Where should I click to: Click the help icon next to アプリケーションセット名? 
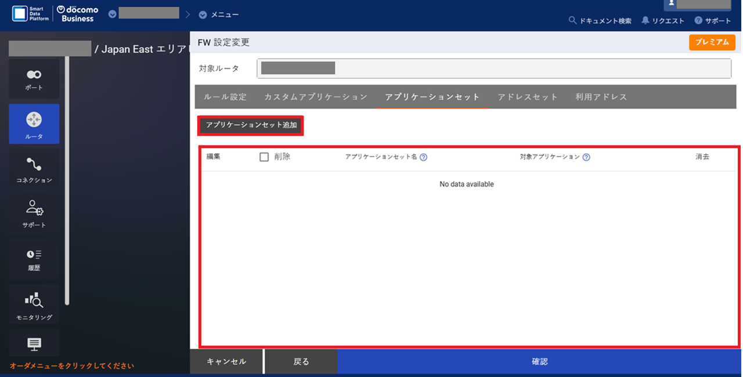[x=424, y=157]
